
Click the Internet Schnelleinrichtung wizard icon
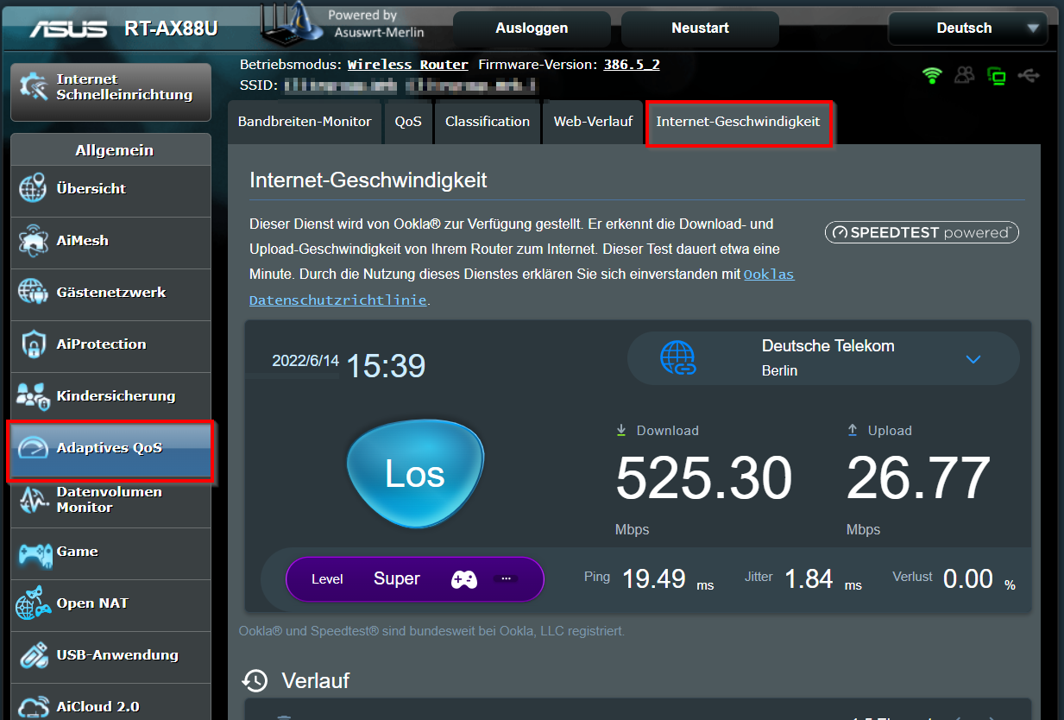click(x=33, y=87)
